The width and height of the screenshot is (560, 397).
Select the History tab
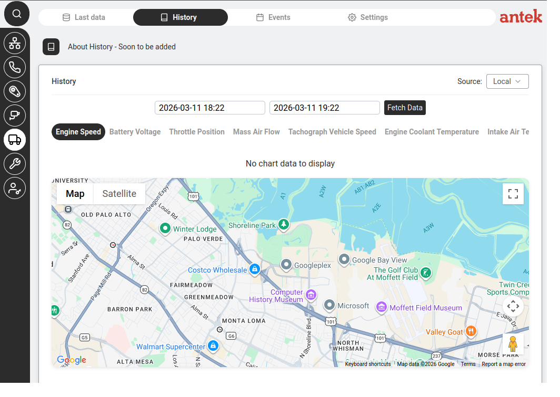pos(181,17)
